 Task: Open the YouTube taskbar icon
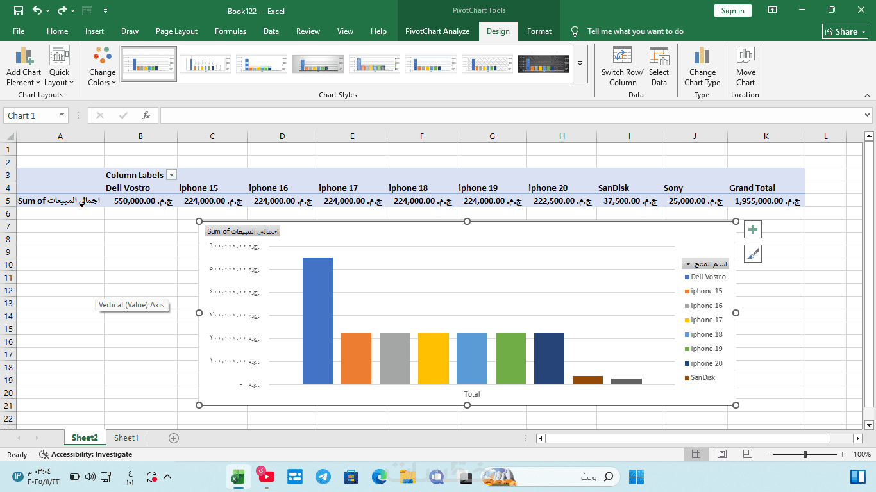click(266, 477)
